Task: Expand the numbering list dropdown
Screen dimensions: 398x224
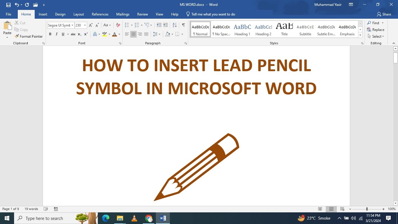Action: [142, 25]
